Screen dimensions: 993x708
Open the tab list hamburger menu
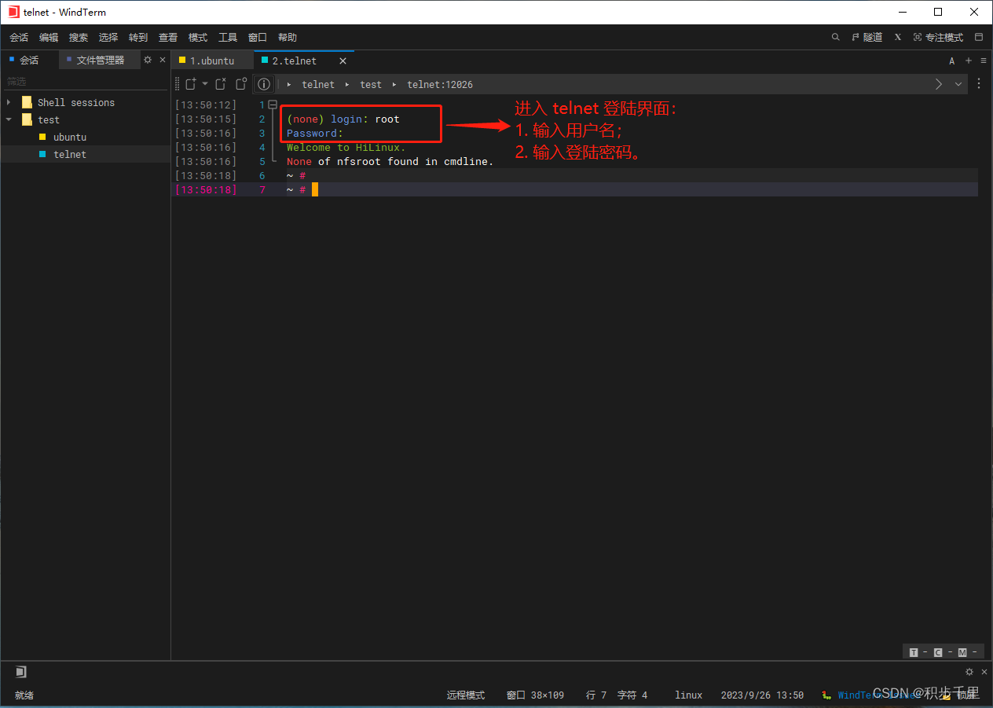[x=984, y=61]
